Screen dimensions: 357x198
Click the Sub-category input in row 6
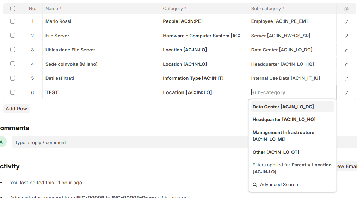point(292,92)
